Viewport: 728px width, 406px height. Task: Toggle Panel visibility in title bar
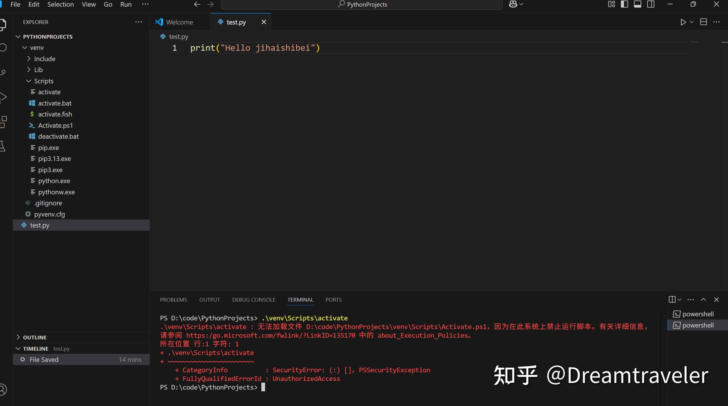pos(638,4)
